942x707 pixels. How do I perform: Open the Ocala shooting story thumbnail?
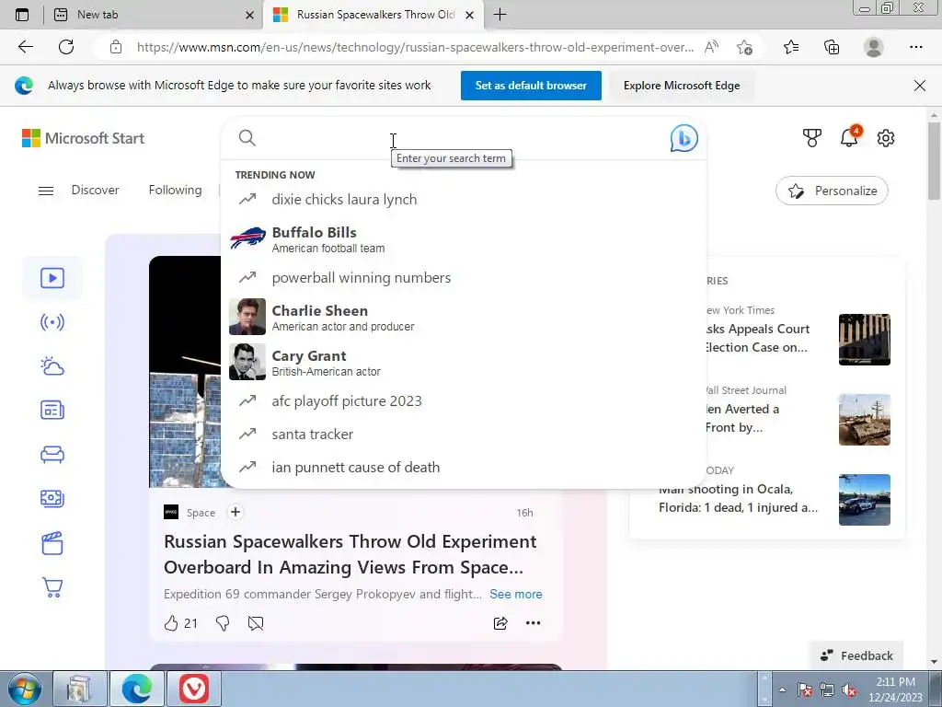coord(865,500)
